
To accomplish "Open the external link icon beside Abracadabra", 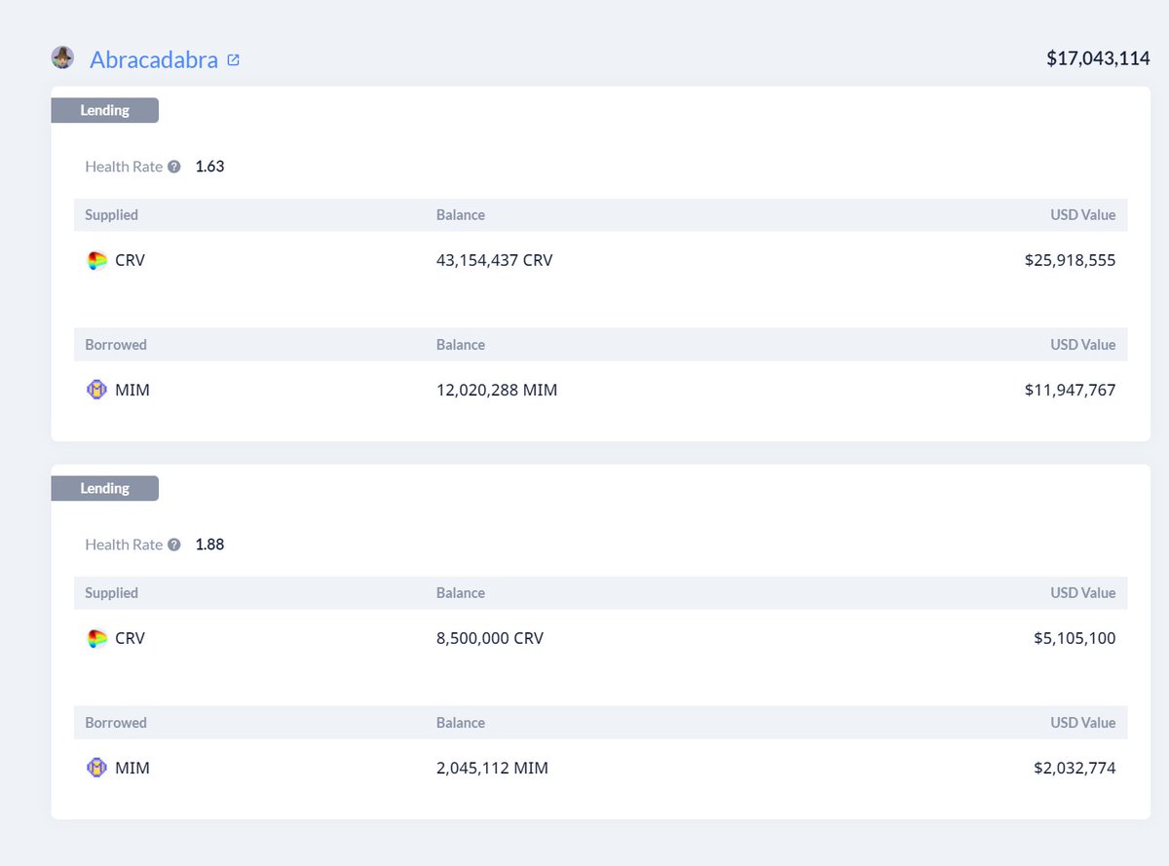I will (233, 59).
